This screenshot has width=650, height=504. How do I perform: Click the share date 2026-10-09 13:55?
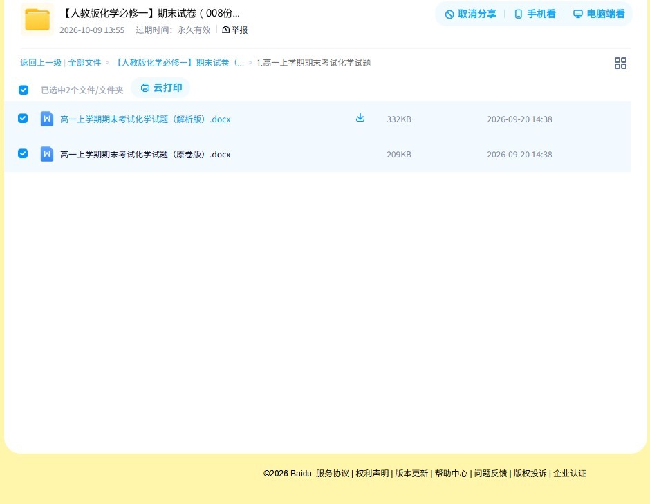(x=92, y=30)
